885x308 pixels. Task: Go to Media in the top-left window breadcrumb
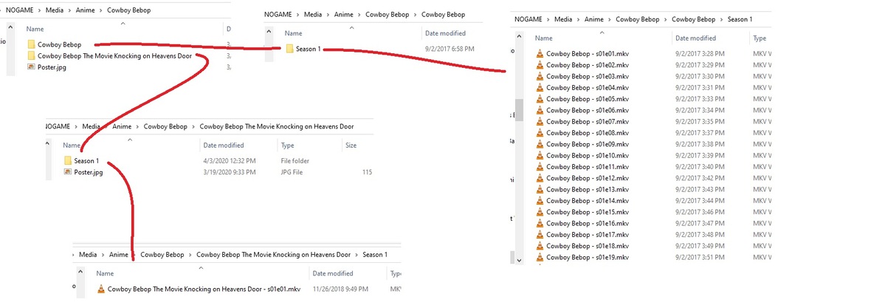56,10
